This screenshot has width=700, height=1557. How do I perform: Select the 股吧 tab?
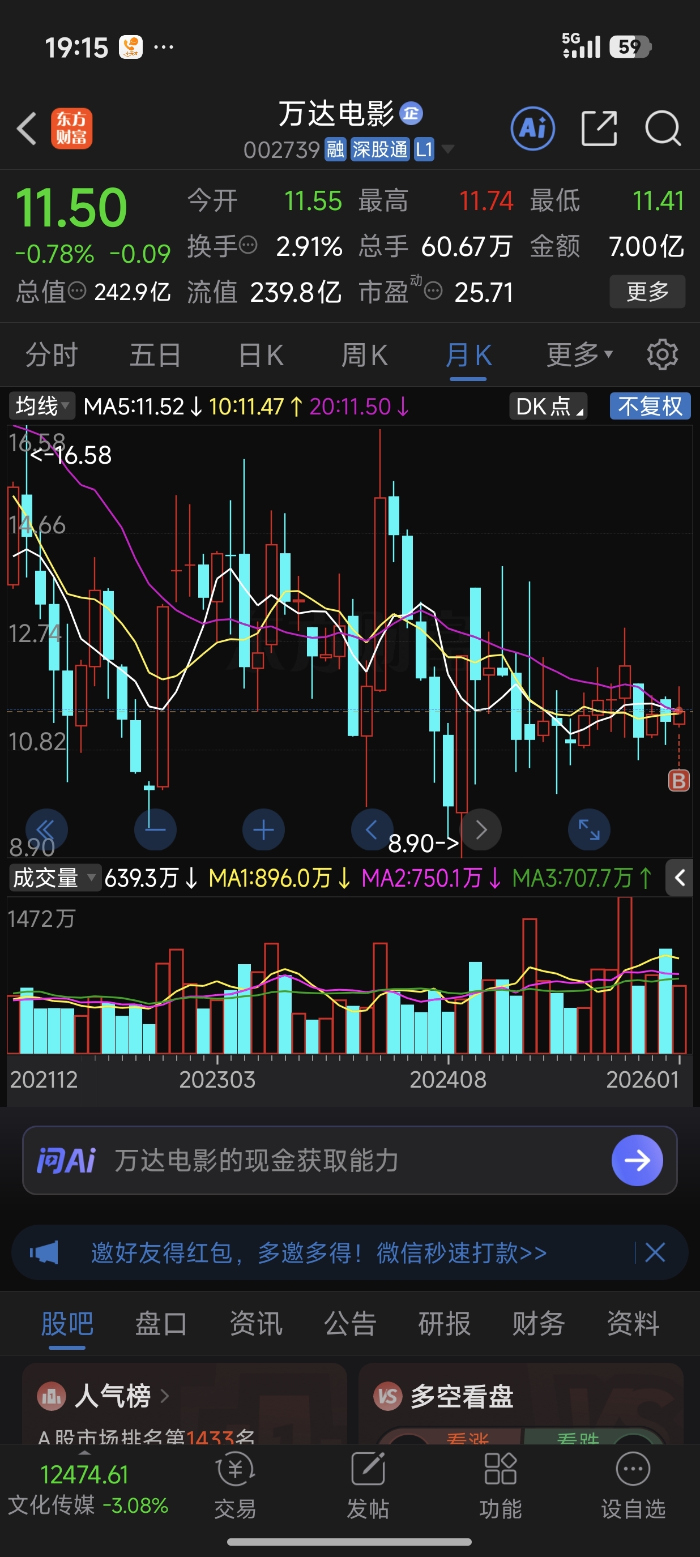point(67,1323)
